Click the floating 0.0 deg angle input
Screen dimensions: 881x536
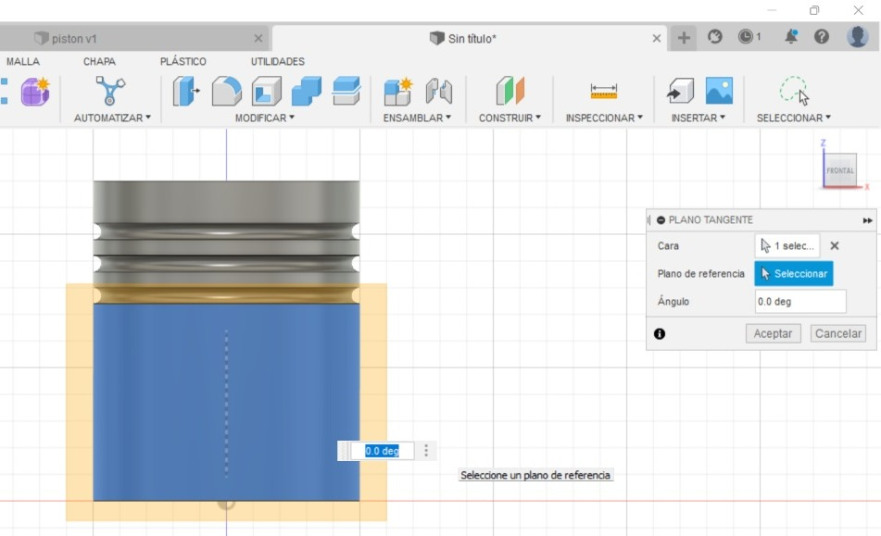pos(382,451)
